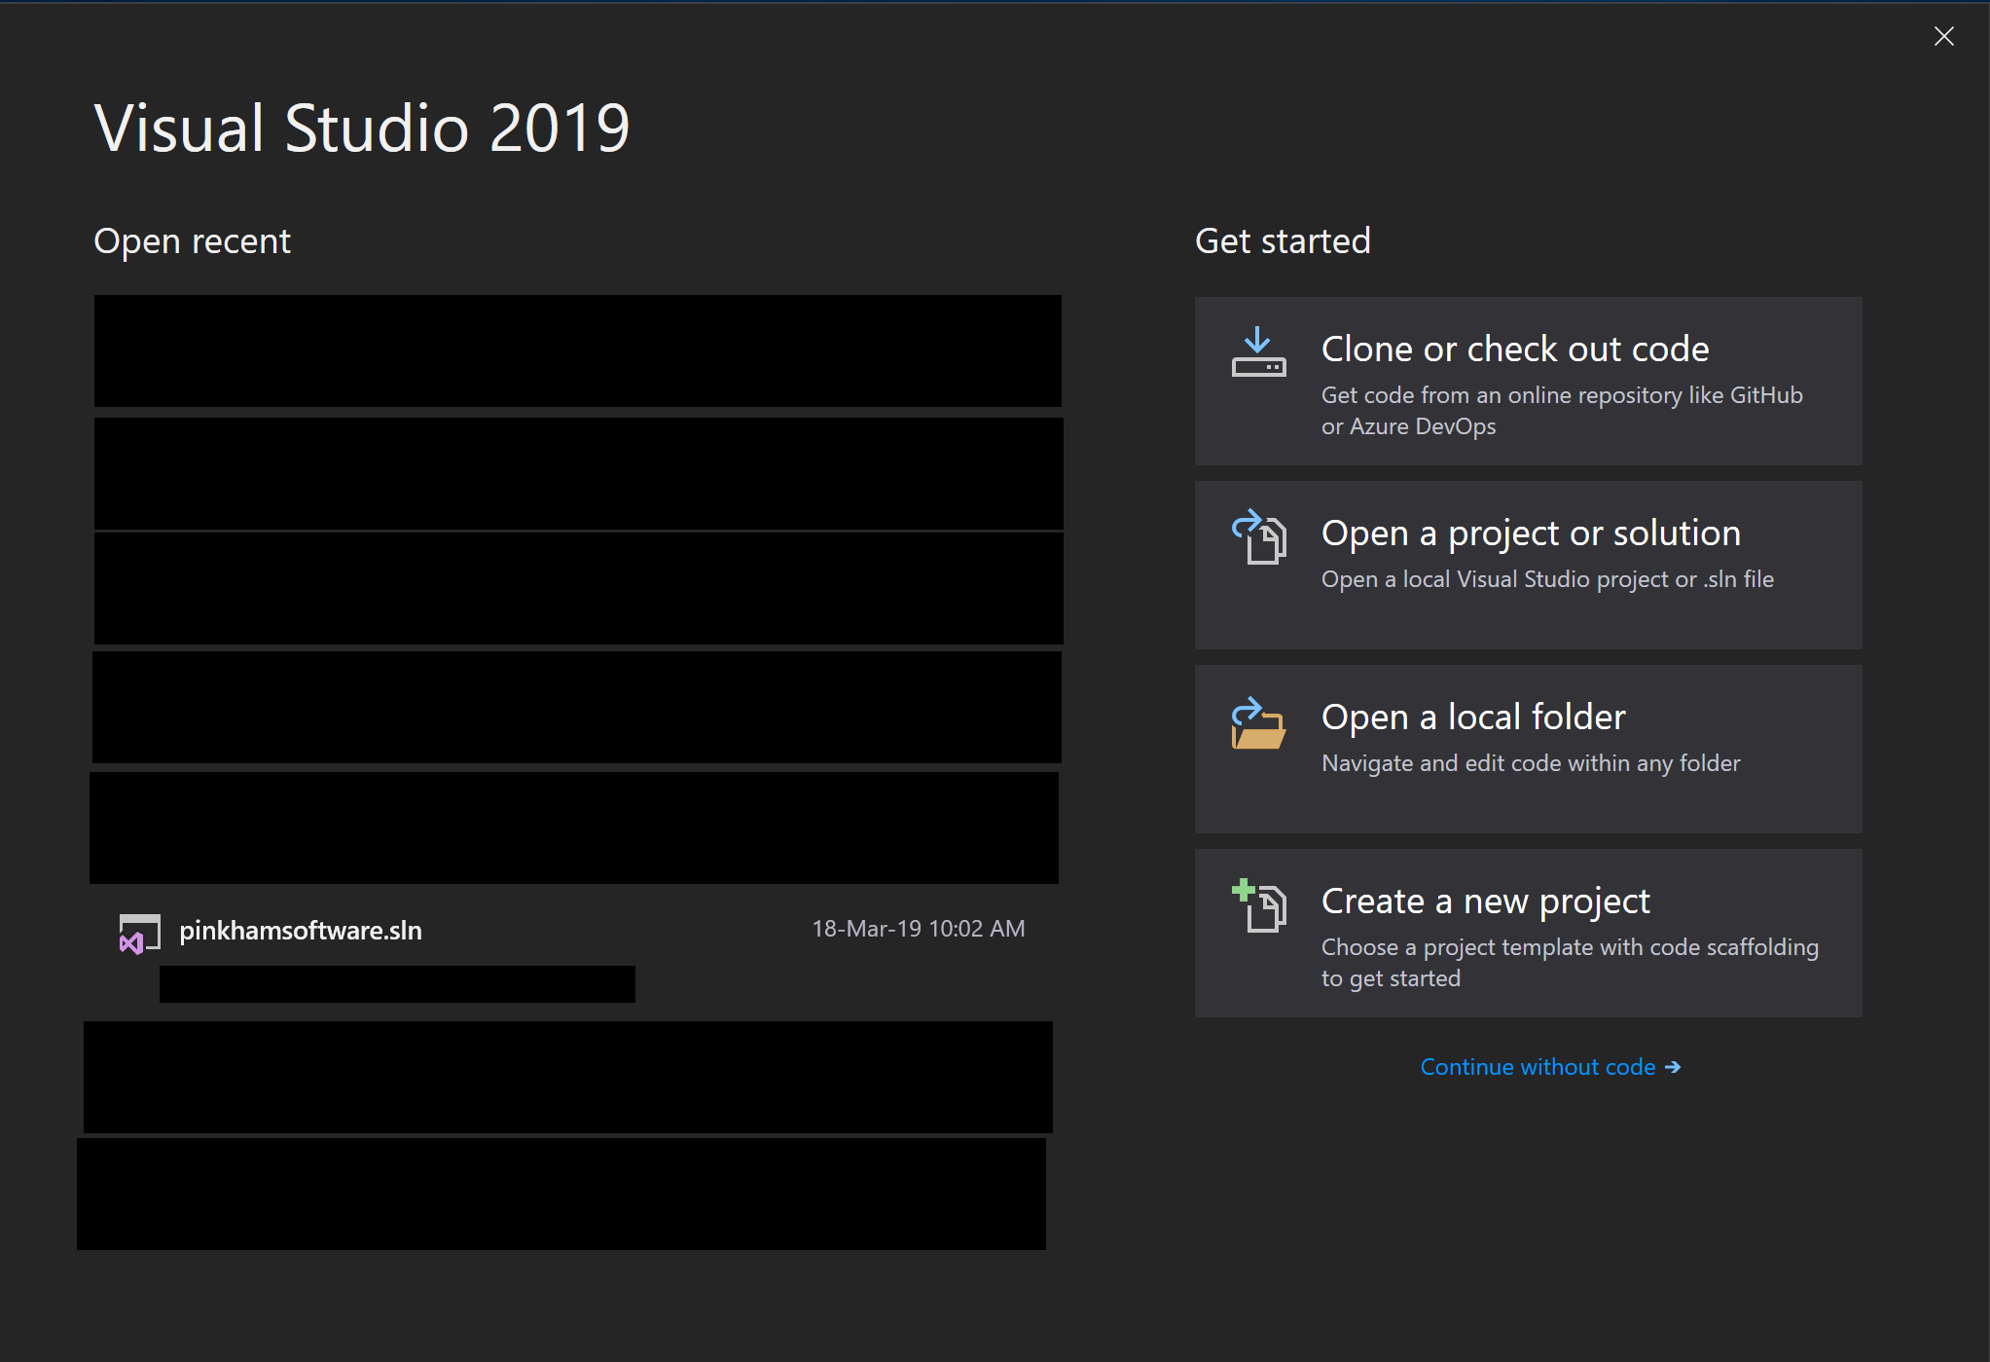Click 'Navigate and edit code within any folder' text

pos(1531,763)
